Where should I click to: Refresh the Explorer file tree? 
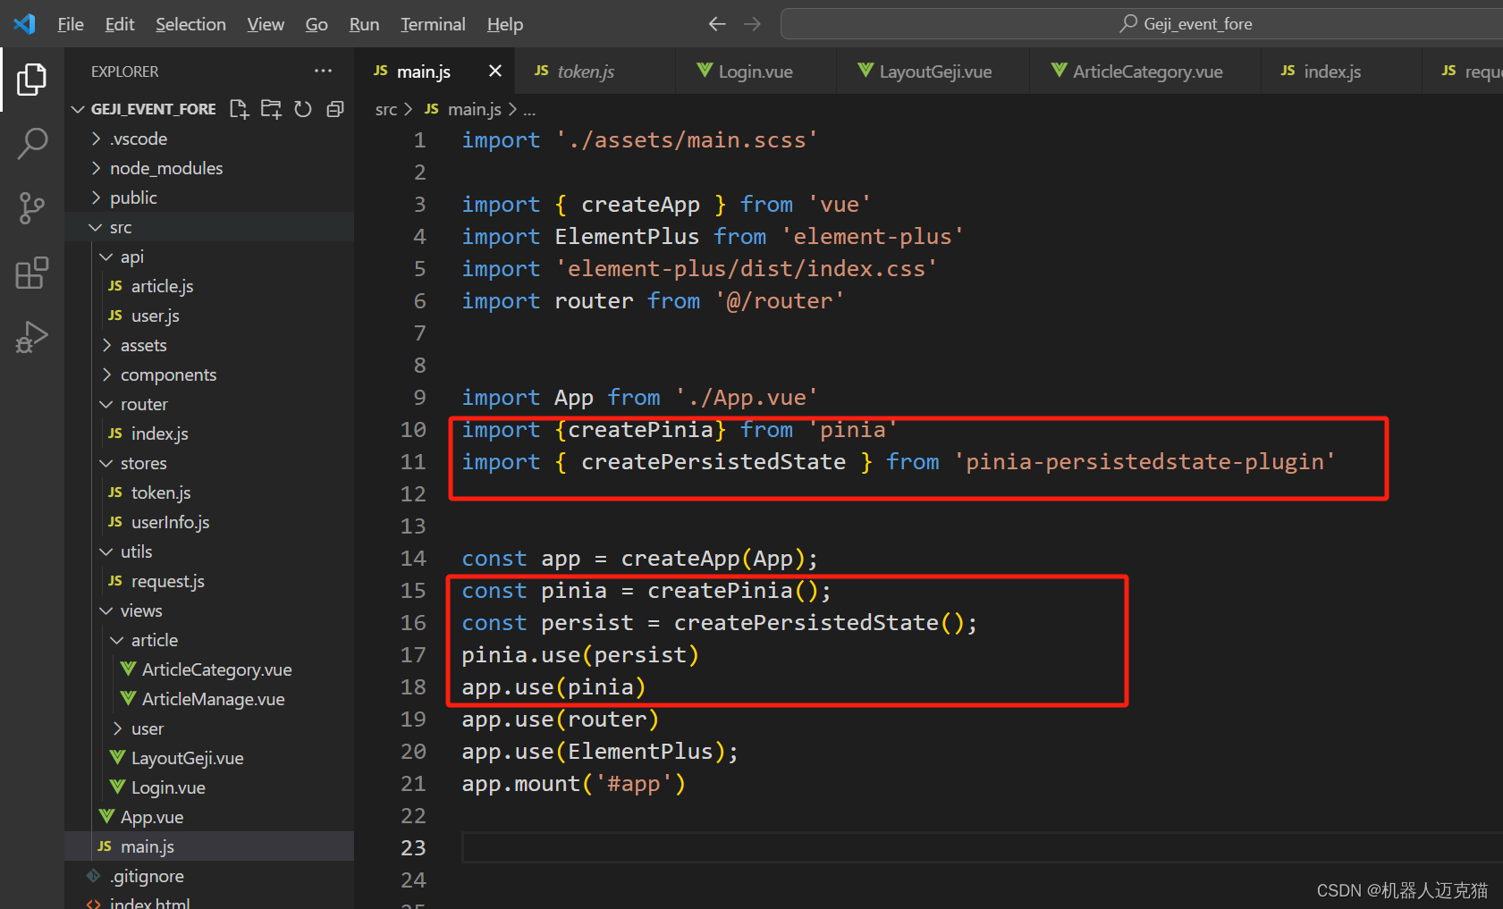tap(303, 108)
